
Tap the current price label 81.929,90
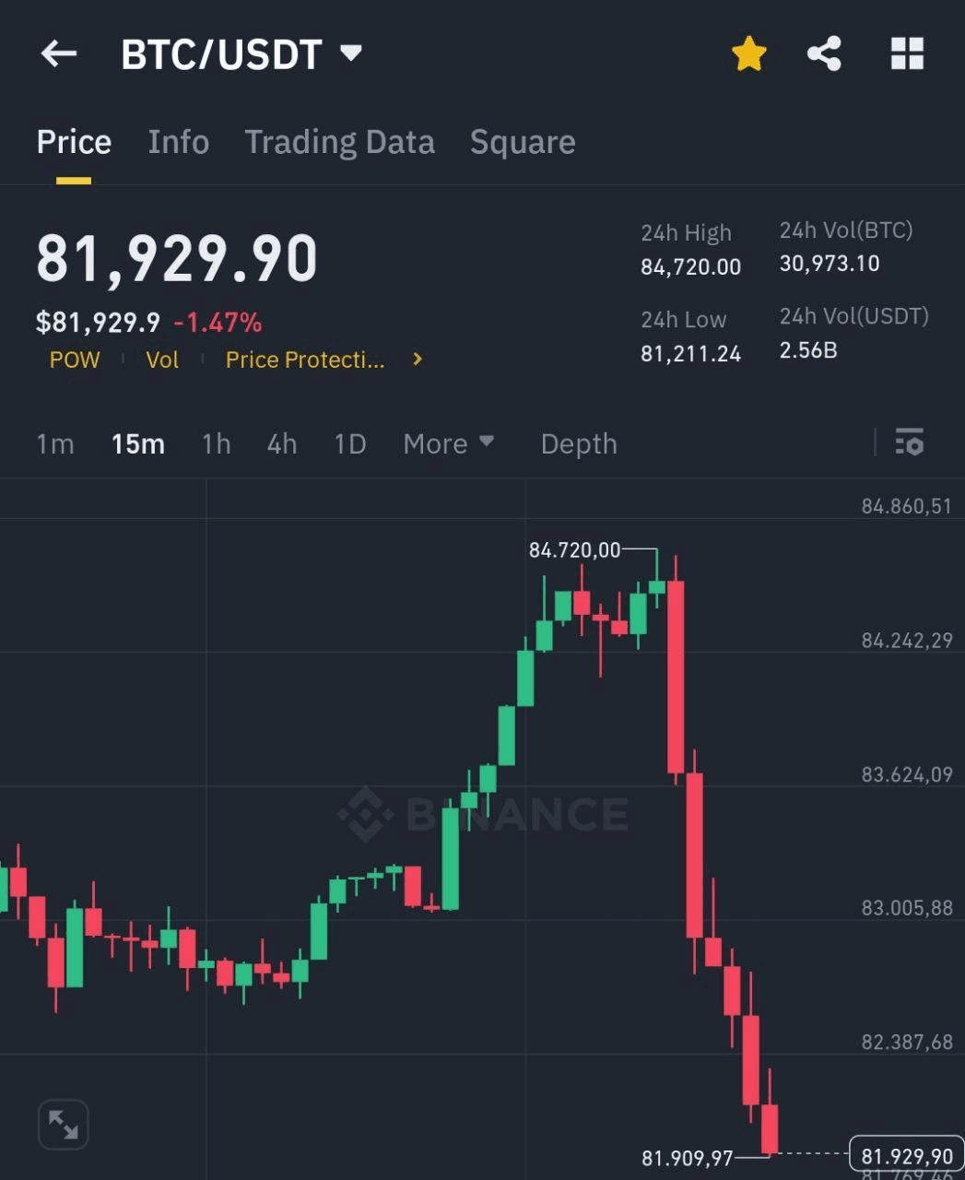906,1156
